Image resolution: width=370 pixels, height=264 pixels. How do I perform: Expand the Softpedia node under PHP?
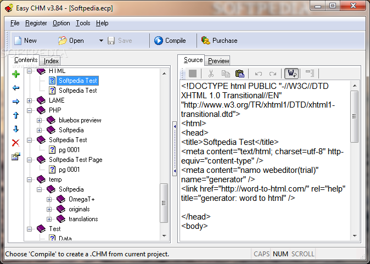39,130
